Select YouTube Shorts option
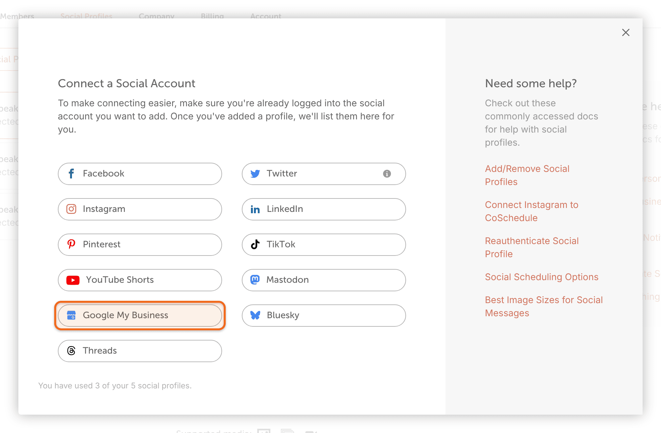The width and height of the screenshot is (661, 433). coord(140,280)
